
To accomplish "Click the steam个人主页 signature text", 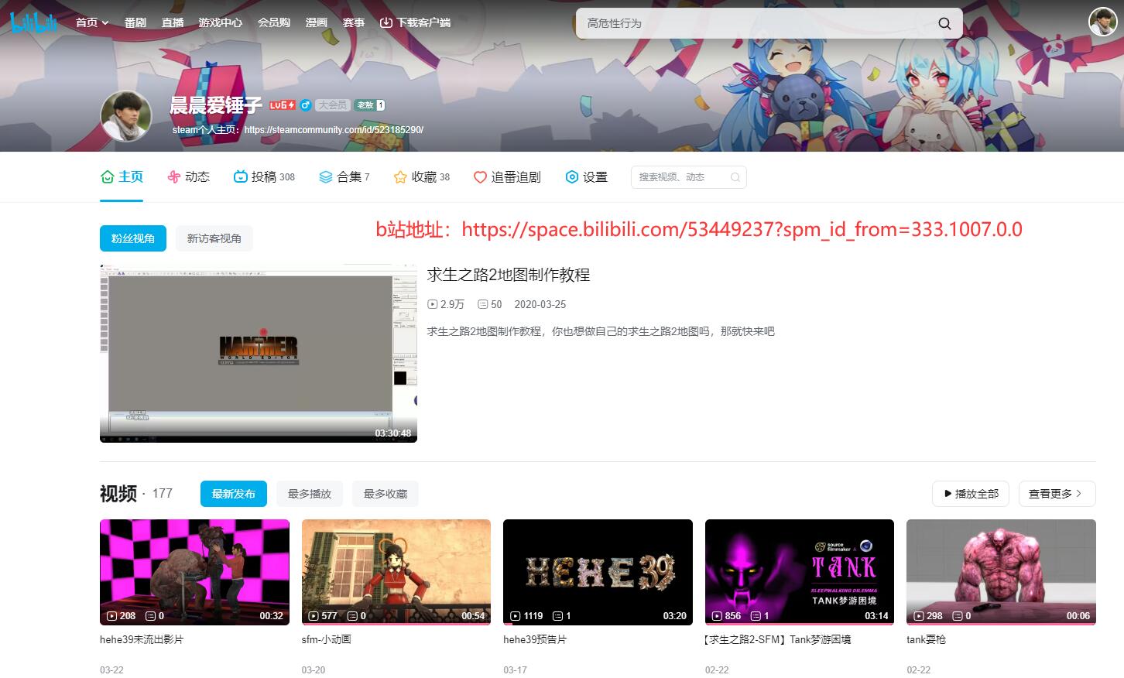I will pyautogui.click(x=298, y=130).
